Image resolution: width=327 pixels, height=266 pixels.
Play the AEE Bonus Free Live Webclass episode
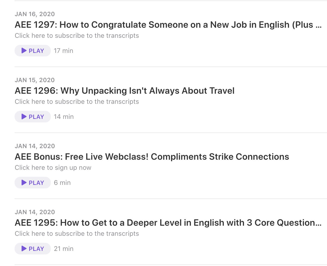coord(33,183)
